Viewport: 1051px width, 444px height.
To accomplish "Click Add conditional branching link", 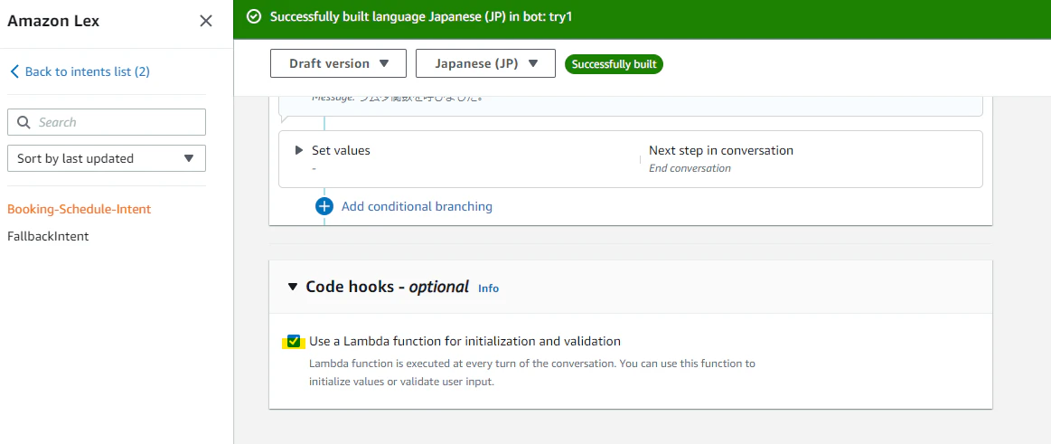I will (417, 206).
